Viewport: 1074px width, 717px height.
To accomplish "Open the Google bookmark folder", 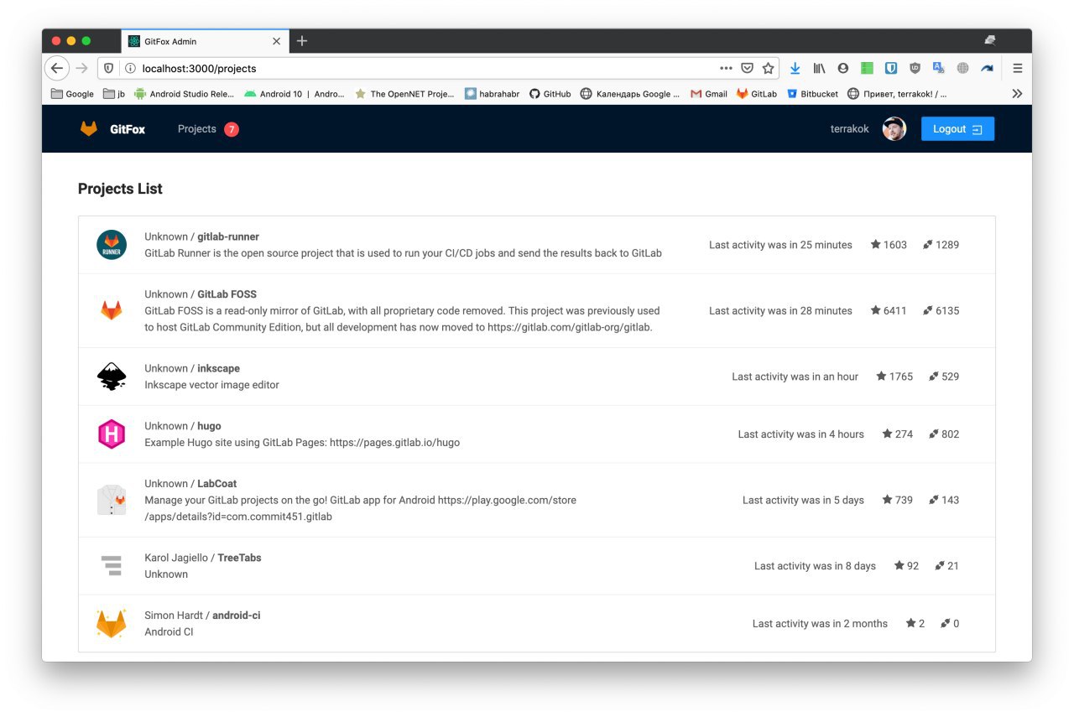I will 72,94.
